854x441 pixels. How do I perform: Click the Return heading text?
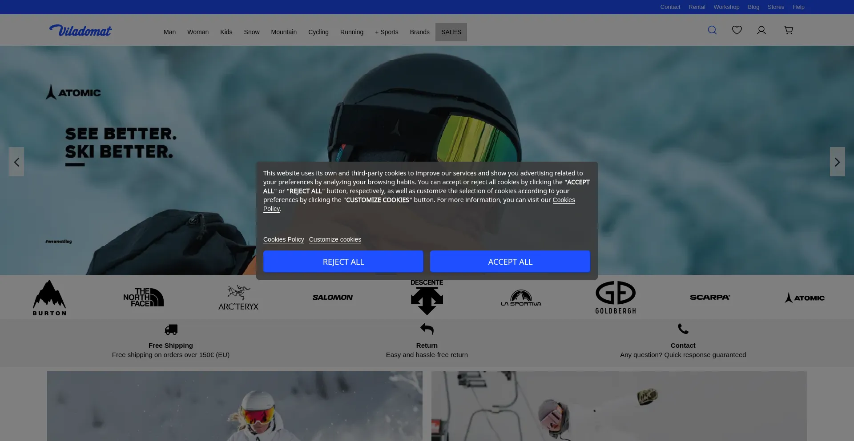[x=427, y=346]
